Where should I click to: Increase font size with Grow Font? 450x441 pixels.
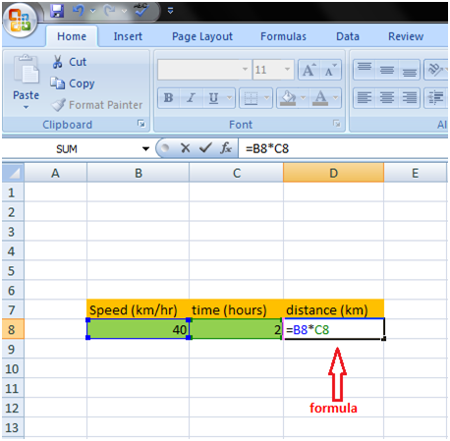pos(309,70)
